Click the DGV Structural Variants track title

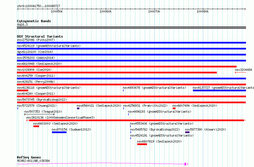tap(40, 36)
